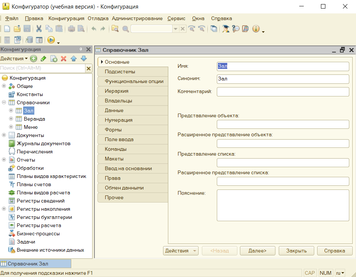
Task: Switch to the Нумерация tab
Action: point(119,120)
